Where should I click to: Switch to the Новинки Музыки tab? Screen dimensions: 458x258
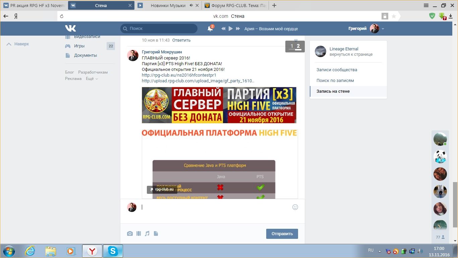(x=168, y=5)
